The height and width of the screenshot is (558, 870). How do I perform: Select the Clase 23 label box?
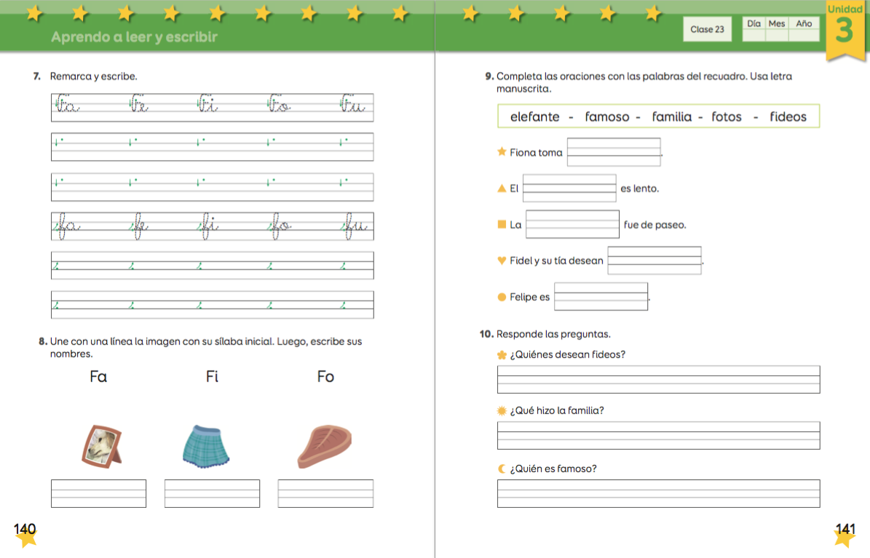(x=707, y=30)
